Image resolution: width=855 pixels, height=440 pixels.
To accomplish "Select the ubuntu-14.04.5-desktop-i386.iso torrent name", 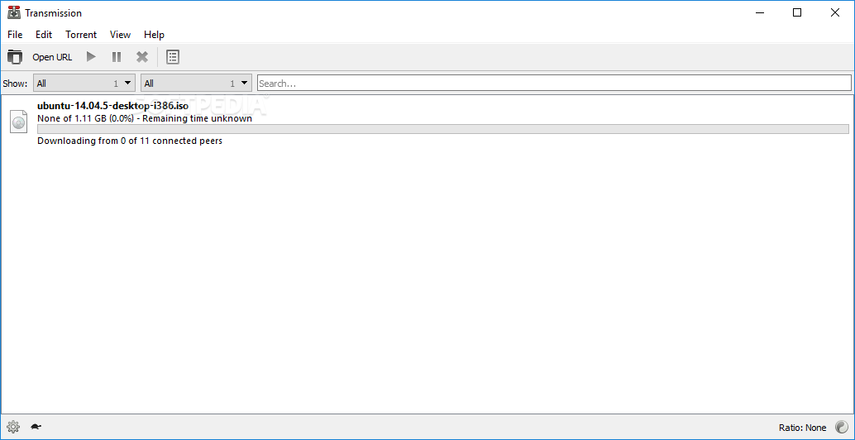I will coord(113,107).
